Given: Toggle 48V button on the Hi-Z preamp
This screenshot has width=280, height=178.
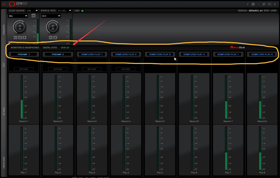Looking at the screenshot, I should pos(51,38).
